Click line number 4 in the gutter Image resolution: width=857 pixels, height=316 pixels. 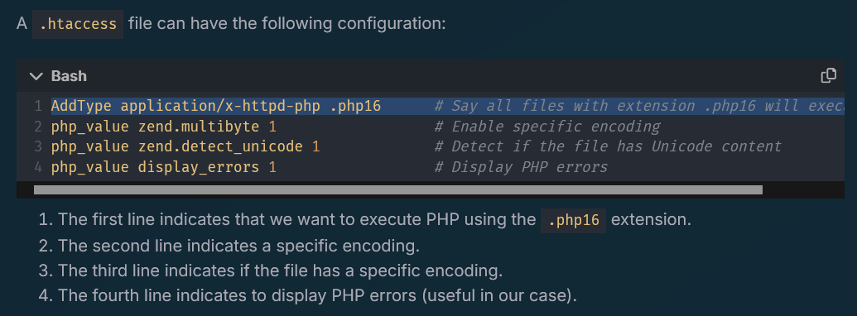point(38,167)
